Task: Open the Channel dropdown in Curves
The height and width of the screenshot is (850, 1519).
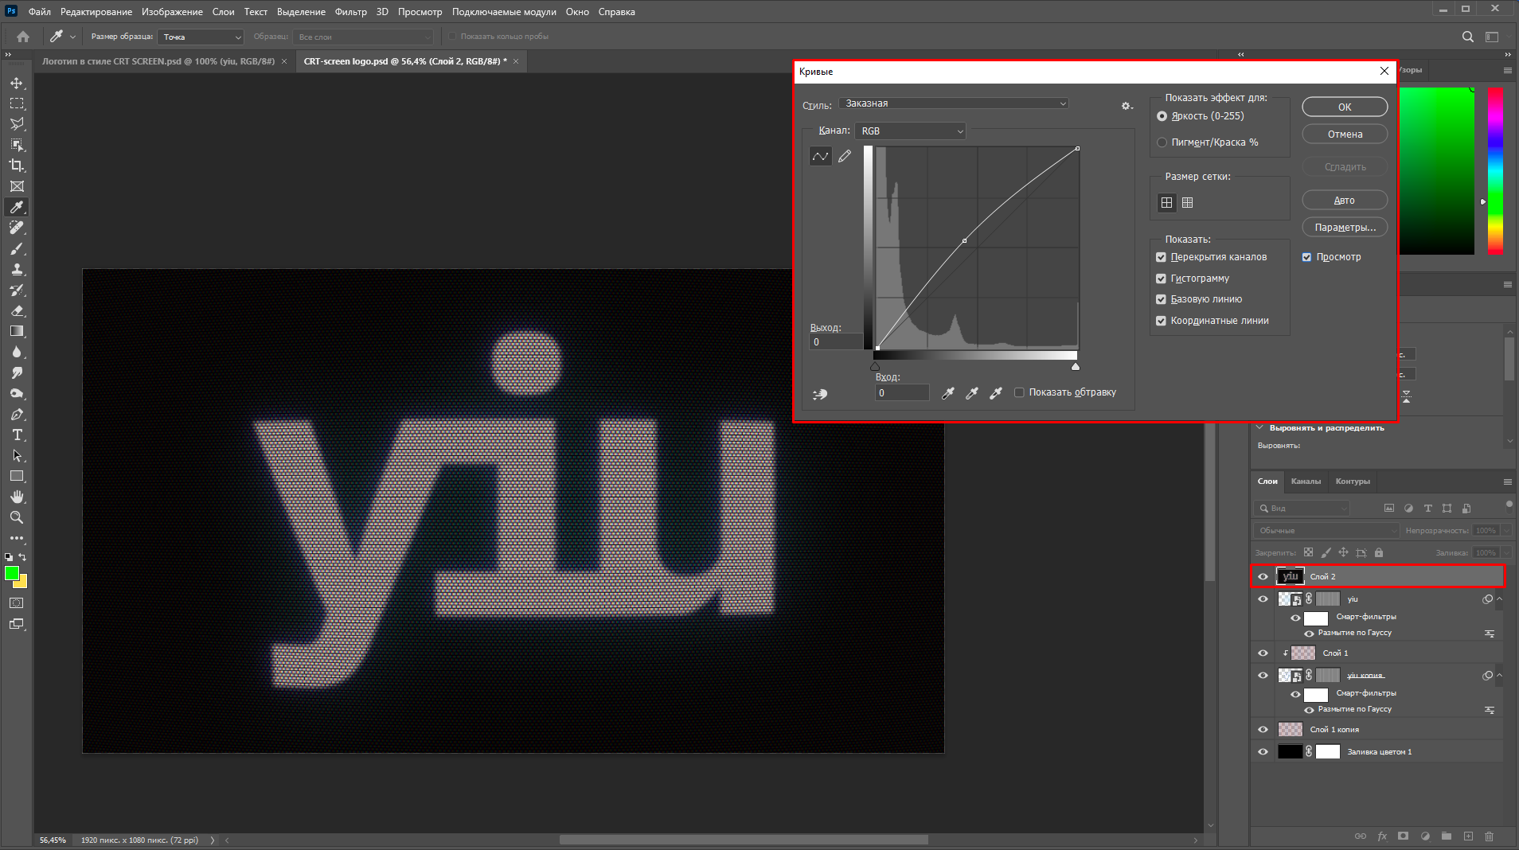Action: 910,131
